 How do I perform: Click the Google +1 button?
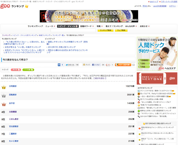coord(108,65)
